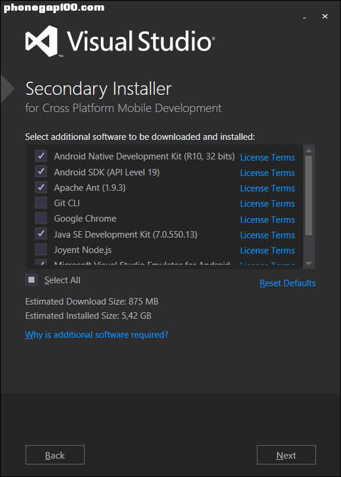Viewport: 341px width, 477px height.
Task: Open License Terms for Android SDK
Action: pos(267,173)
